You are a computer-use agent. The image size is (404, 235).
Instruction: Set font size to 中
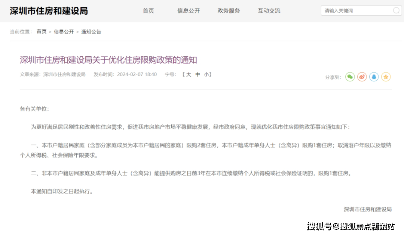click(198, 74)
